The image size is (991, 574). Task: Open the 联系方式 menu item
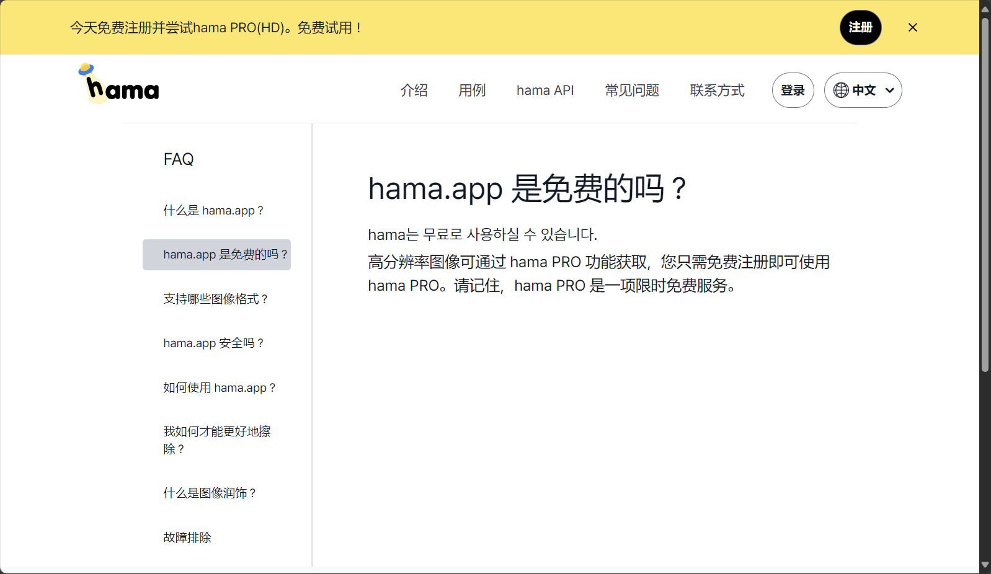tap(717, 91)
